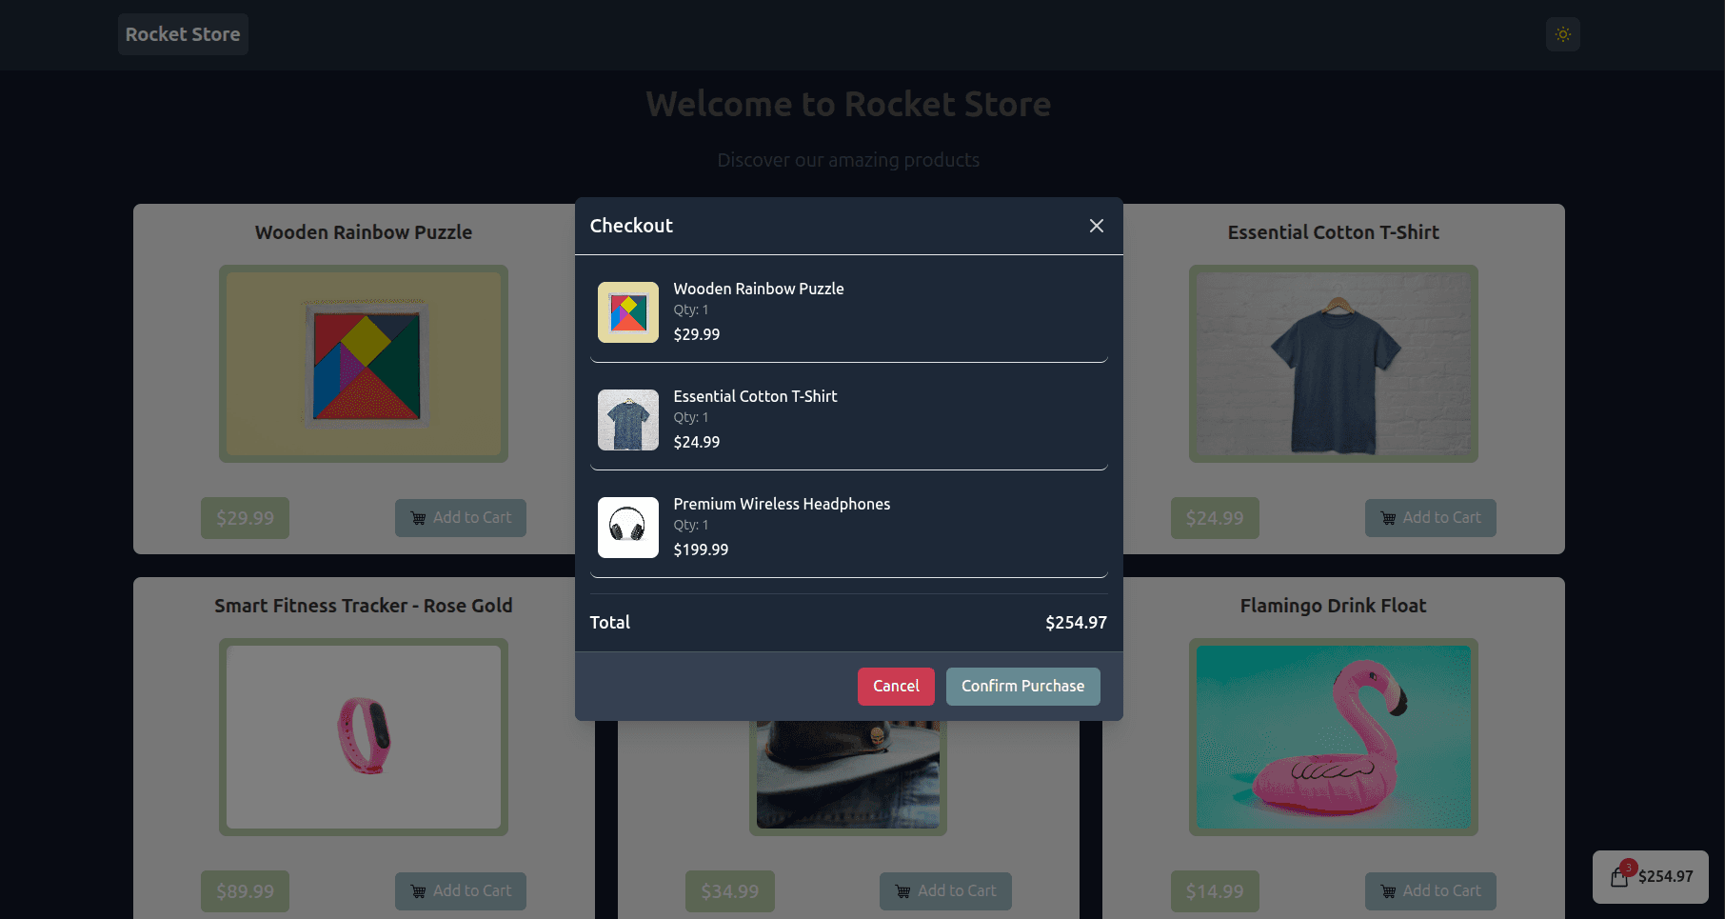This screenshot has height=919, width=1725.
Task: Click the red cart item count badge
Action: pyautogui.click(x=1629, y=868)
